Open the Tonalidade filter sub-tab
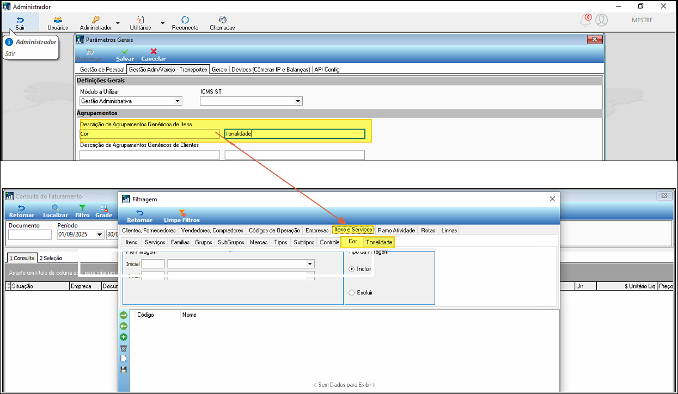This screenshot has width=678, height=394. 379,242
